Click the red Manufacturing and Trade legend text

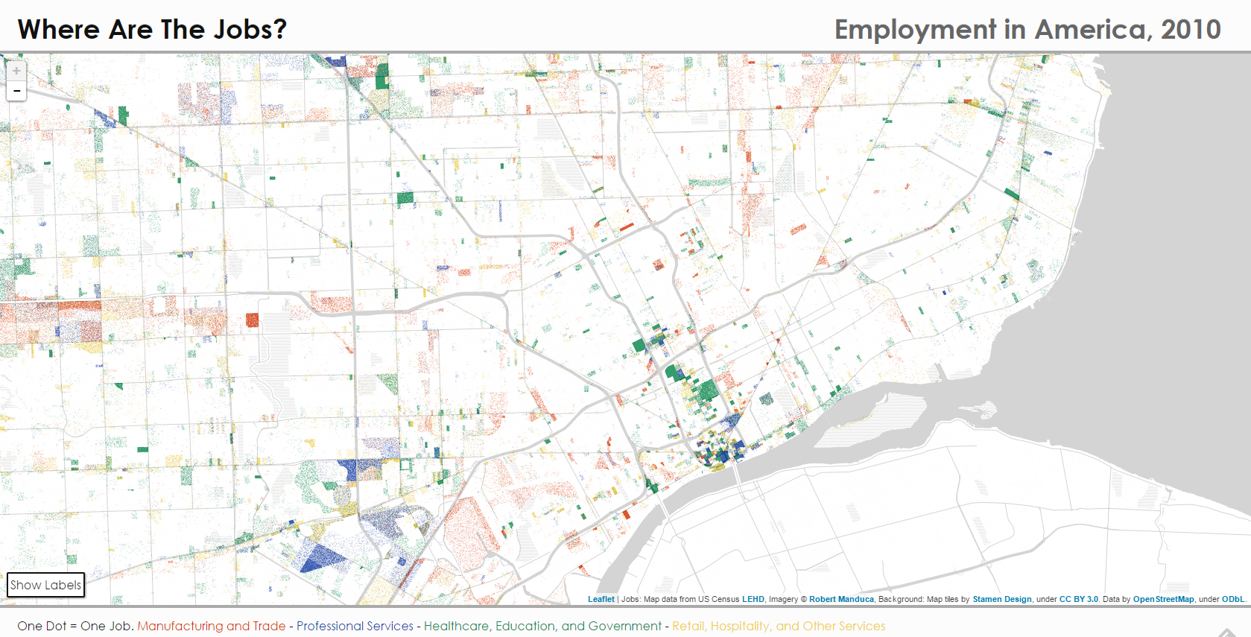[x=212, y=626]
